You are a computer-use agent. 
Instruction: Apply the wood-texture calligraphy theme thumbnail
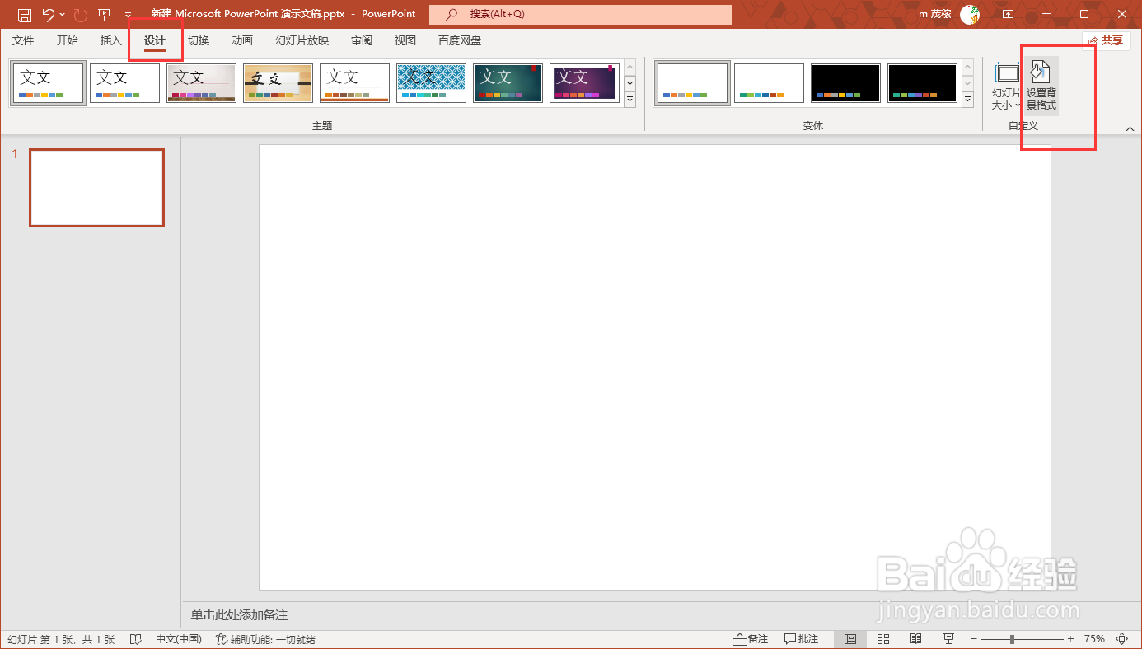tap(278, 83)
